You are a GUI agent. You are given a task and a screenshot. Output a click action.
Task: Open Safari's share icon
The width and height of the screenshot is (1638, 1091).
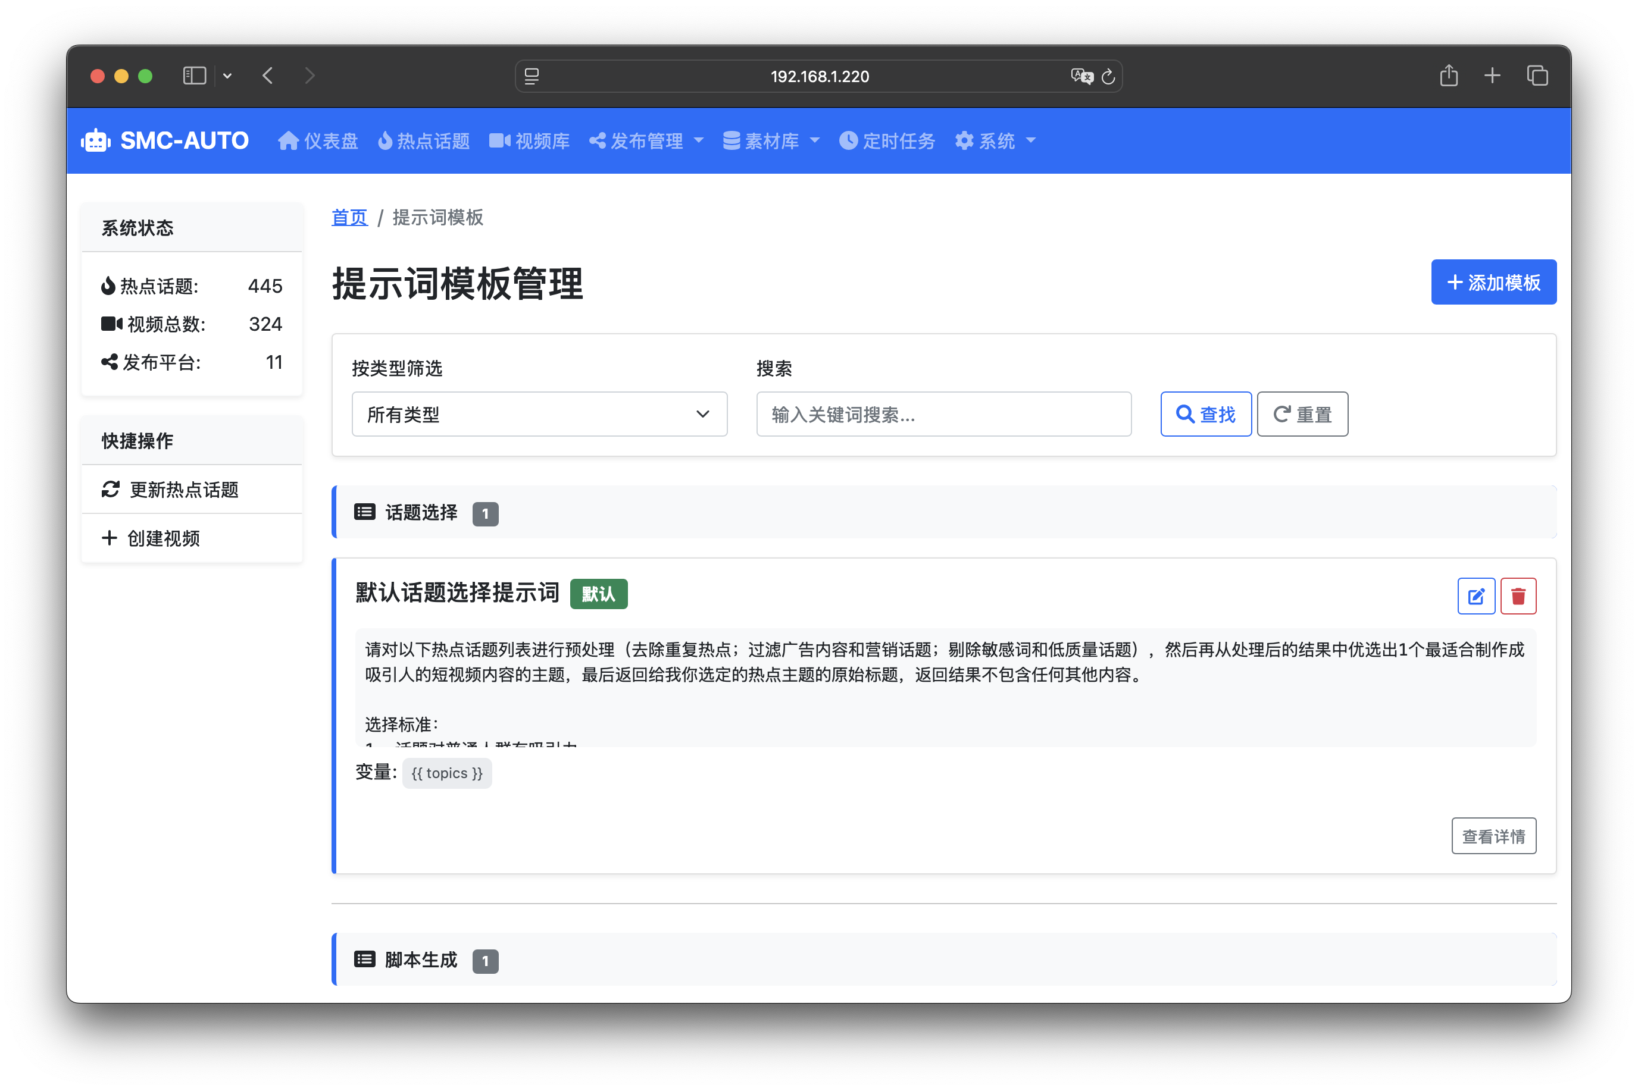click(1449, 75)
